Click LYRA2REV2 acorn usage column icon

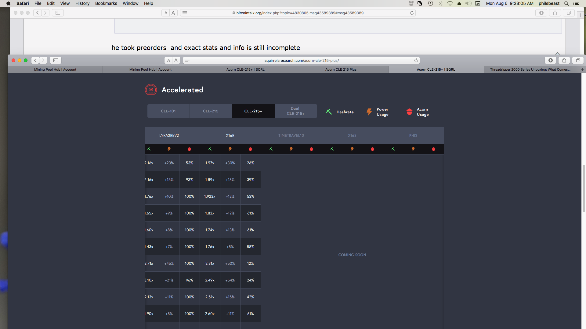point(190,149)
